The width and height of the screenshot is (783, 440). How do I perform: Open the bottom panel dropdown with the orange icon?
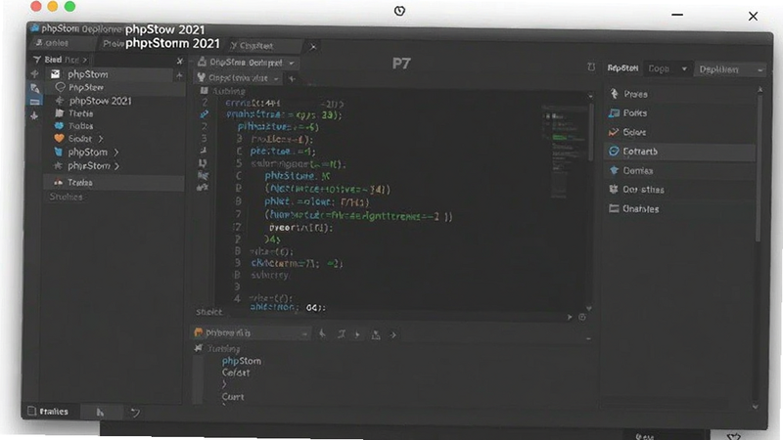[x=252, y=332]
